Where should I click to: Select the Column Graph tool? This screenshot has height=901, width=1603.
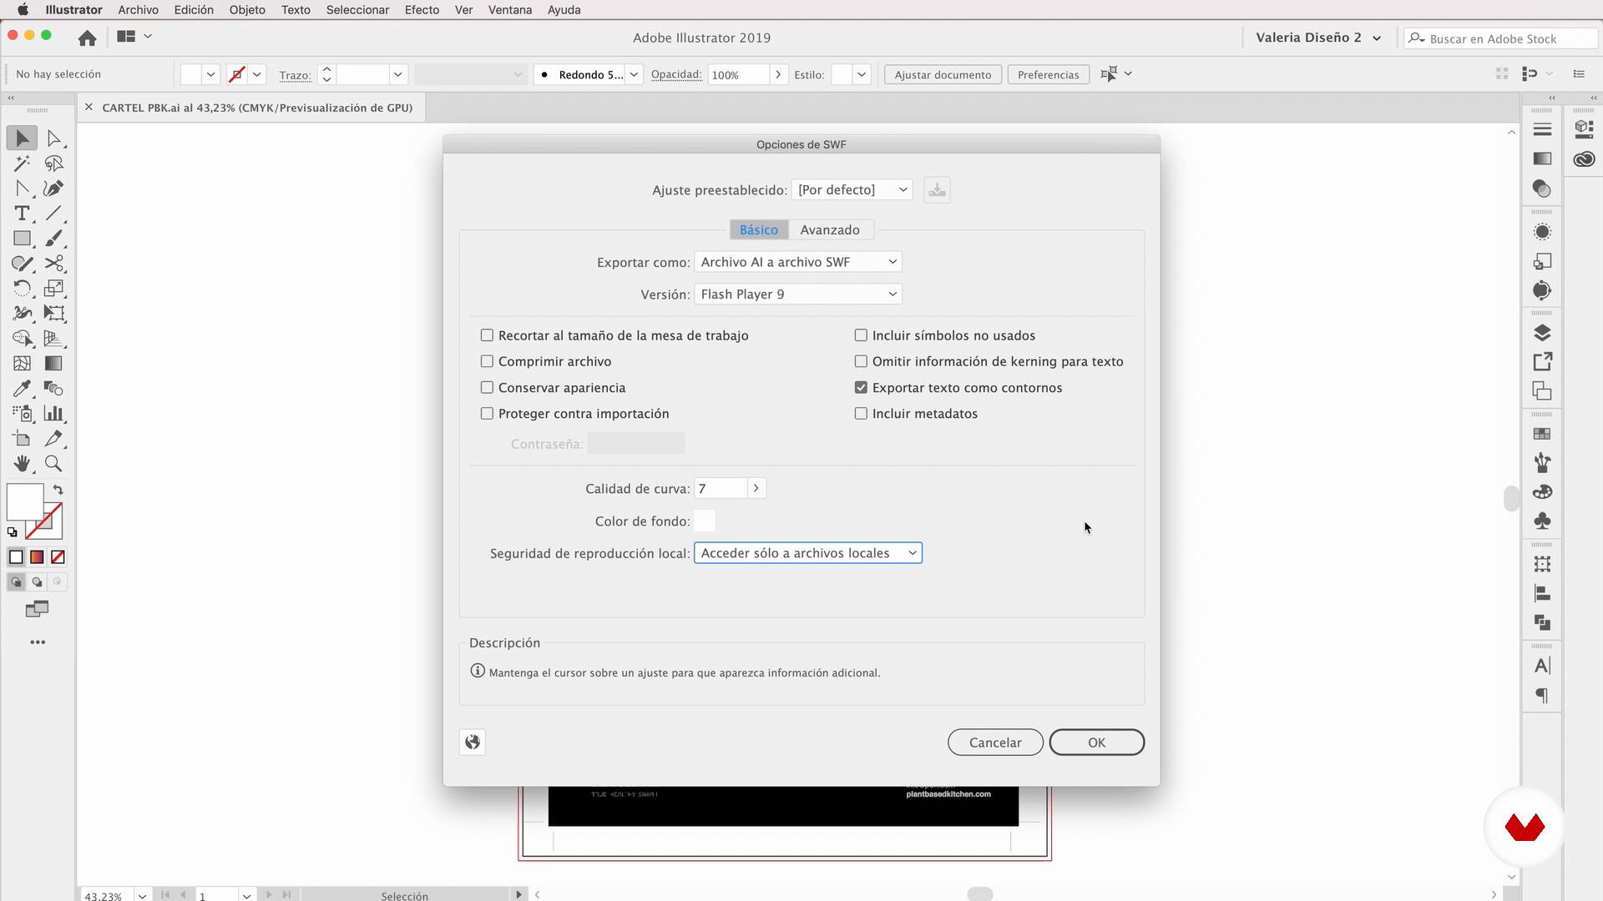click(54, 414)
